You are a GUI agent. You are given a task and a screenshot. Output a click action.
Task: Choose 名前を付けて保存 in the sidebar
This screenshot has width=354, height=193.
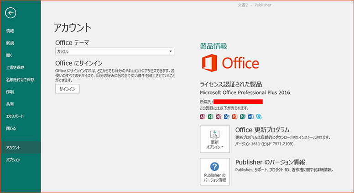(20, 80)
